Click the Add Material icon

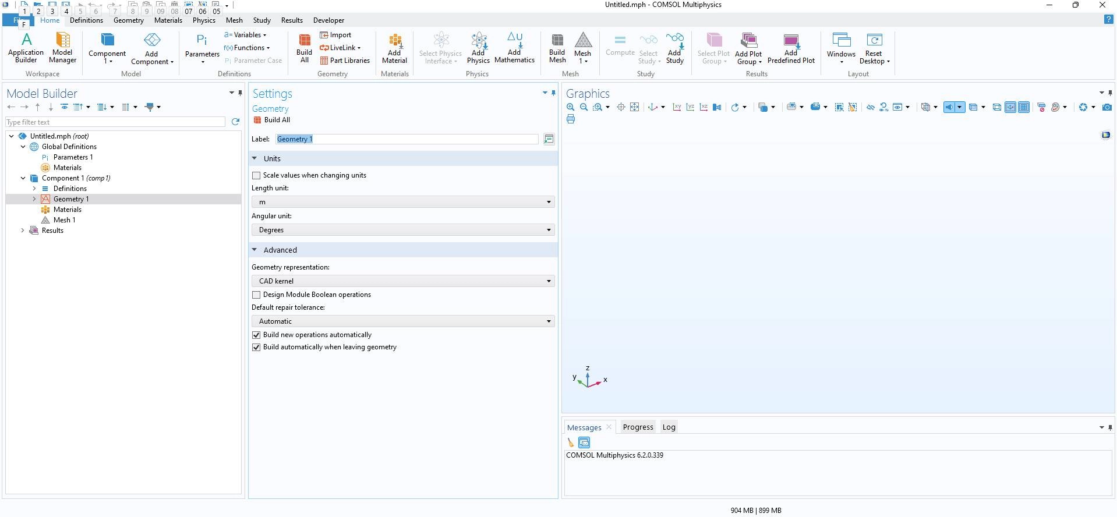point(394,48)
